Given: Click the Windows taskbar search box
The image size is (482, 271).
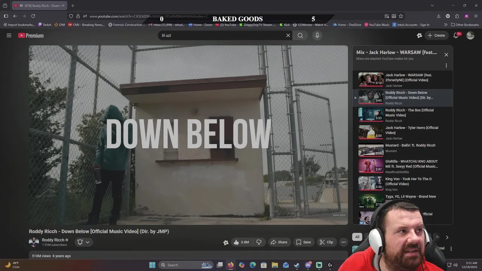Looking at the screenshot, I should pos(186,265).
